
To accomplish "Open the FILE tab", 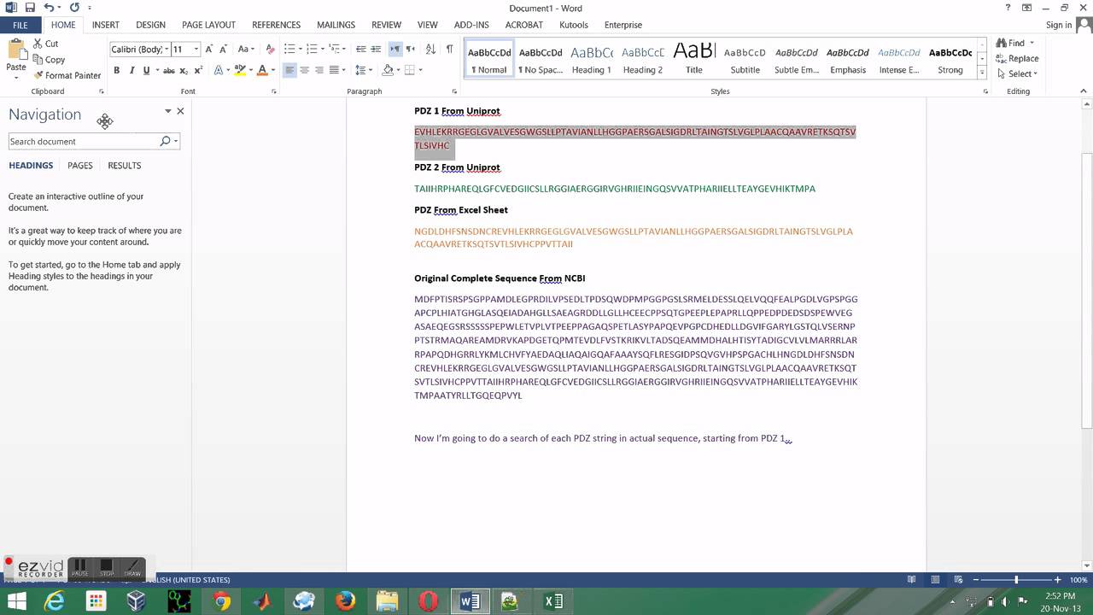I will pos(20,25).
